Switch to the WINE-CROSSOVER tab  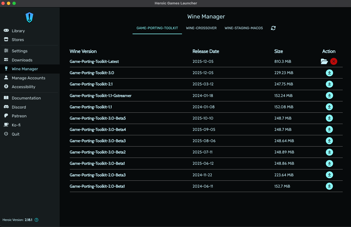pos(201,28)
